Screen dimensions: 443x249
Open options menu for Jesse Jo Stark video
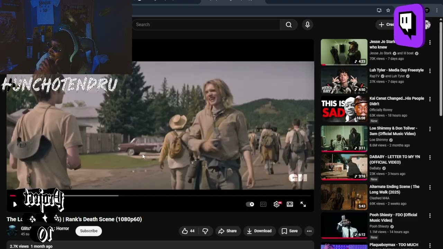430,42
